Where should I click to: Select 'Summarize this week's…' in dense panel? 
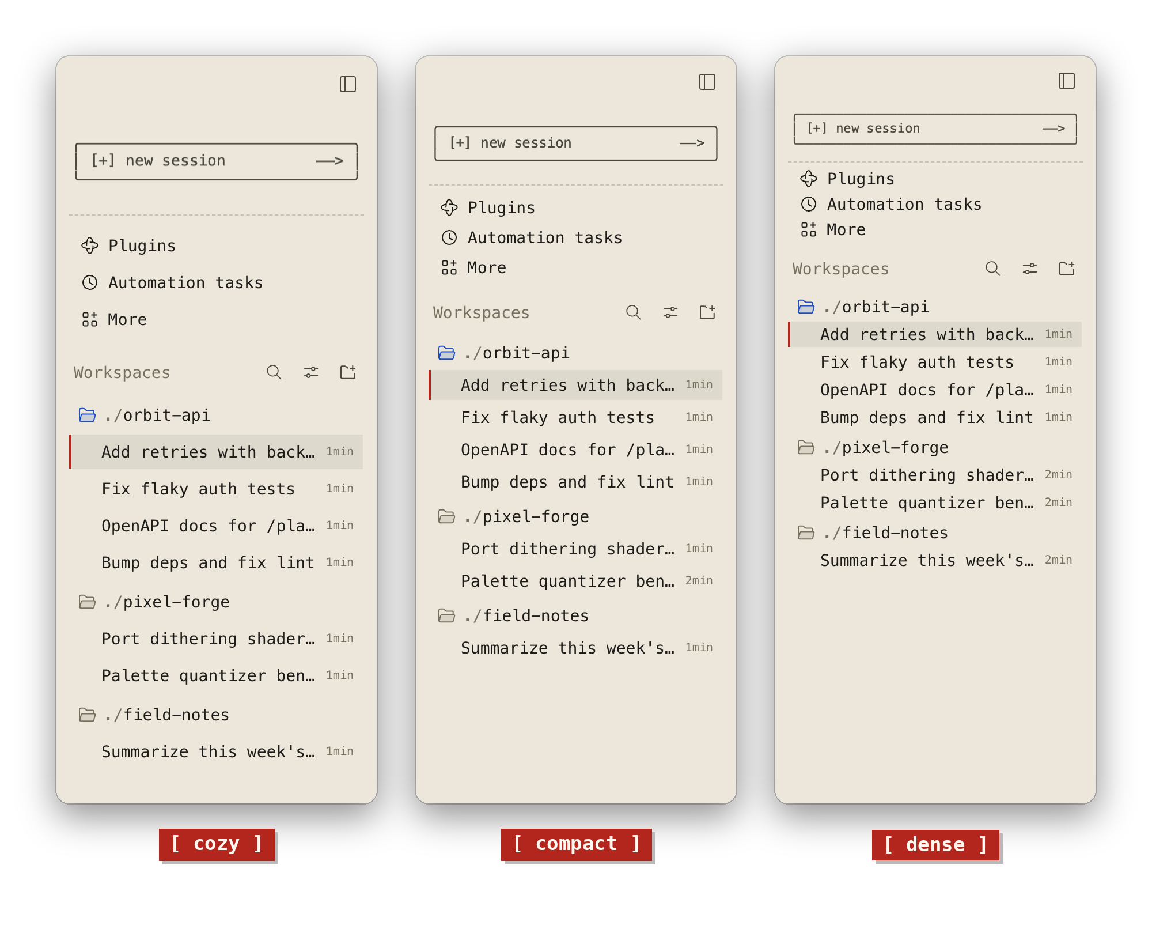click(935, 560)
